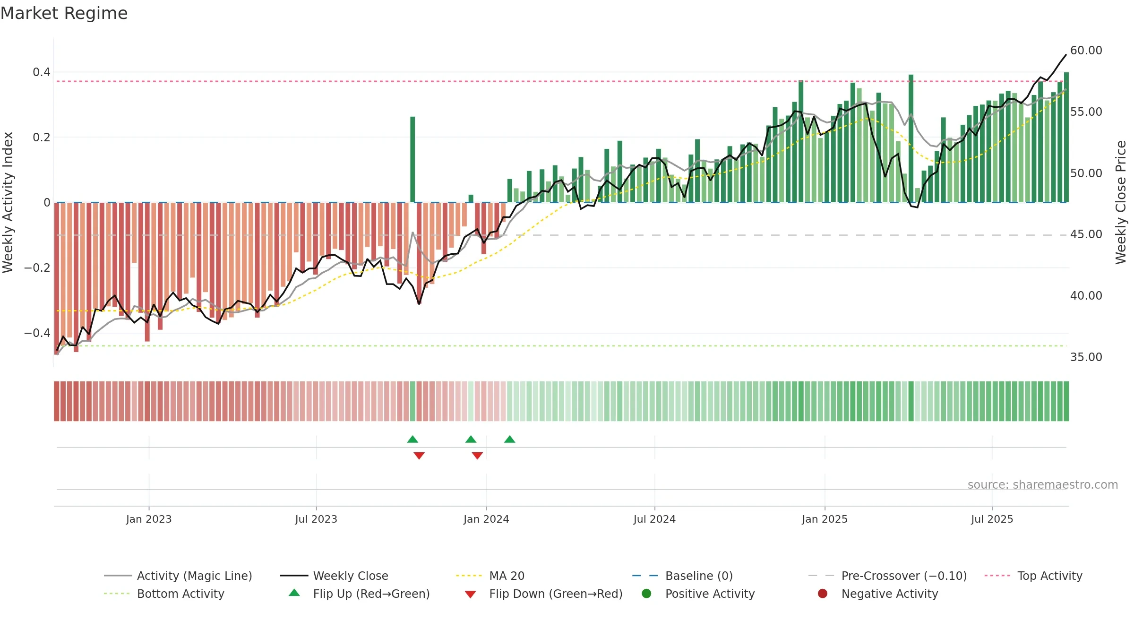Click the 40.00 price axis label
This screenshot has height=638, width=1134.
[x=1086, y=296]
